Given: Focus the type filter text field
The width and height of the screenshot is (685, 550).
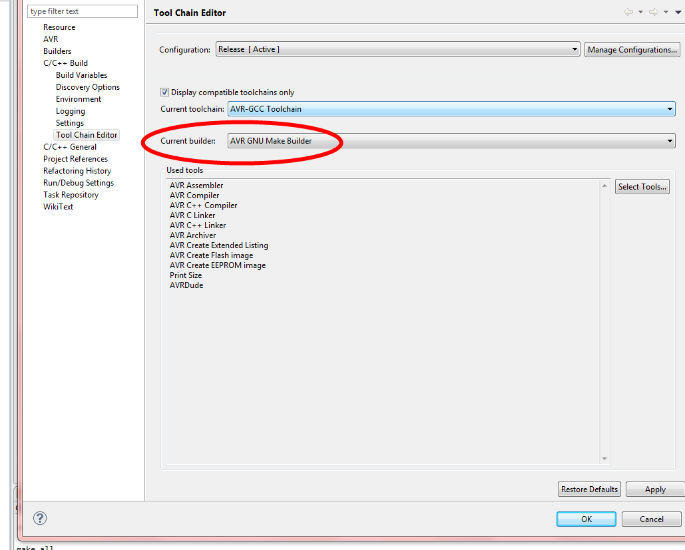Looking at the screenshot, I should pyautogui.click(x=83, y=11).
